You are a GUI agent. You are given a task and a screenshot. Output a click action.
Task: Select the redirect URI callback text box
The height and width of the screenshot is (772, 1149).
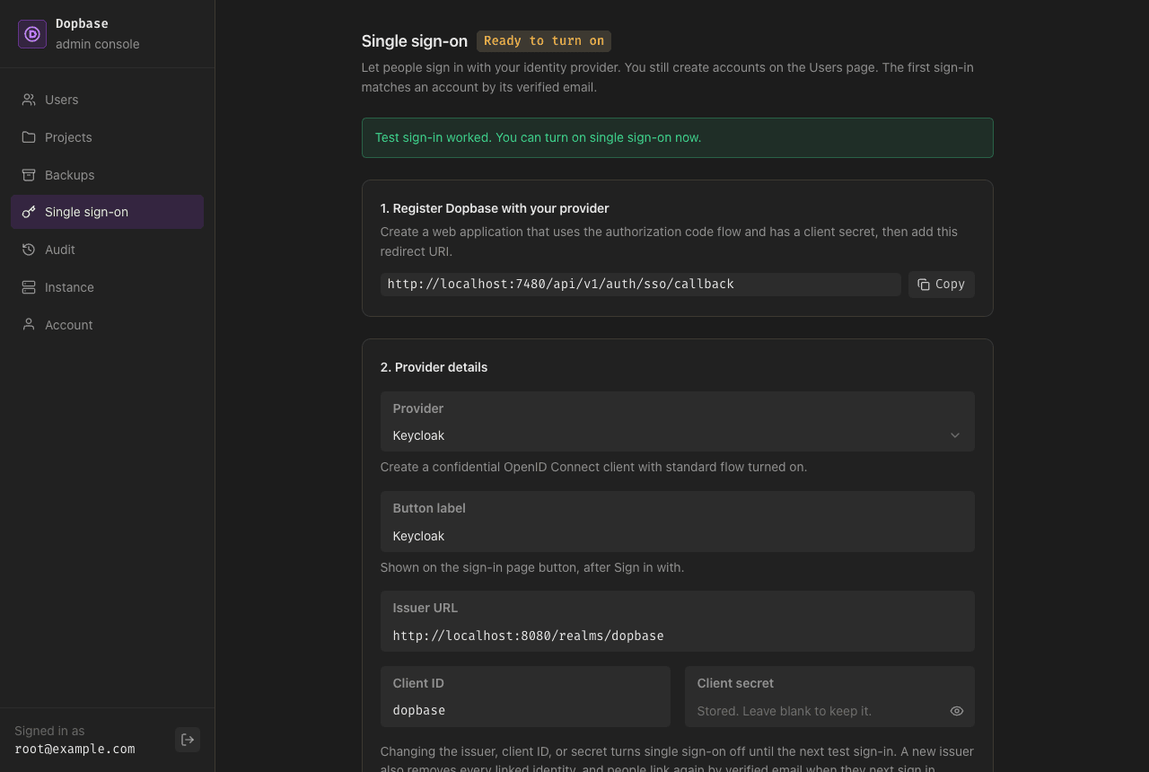641,285
